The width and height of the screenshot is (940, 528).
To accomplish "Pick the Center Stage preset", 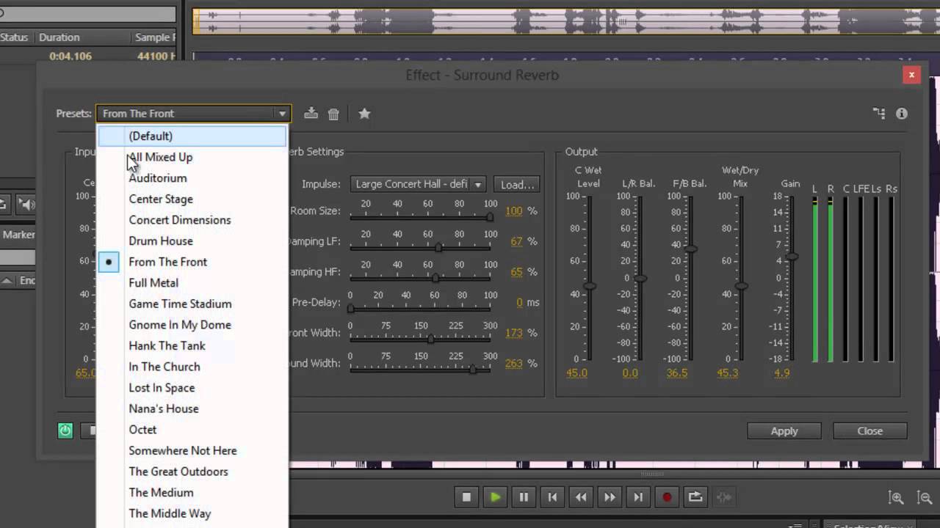I will [x=192, y=199].
